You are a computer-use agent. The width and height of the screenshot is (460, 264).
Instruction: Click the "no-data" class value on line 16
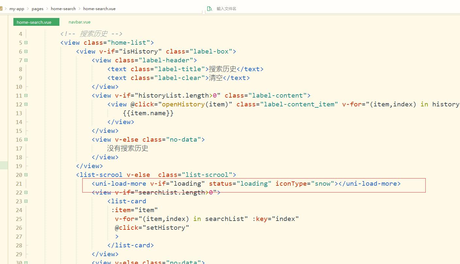[x=183, y=139]
